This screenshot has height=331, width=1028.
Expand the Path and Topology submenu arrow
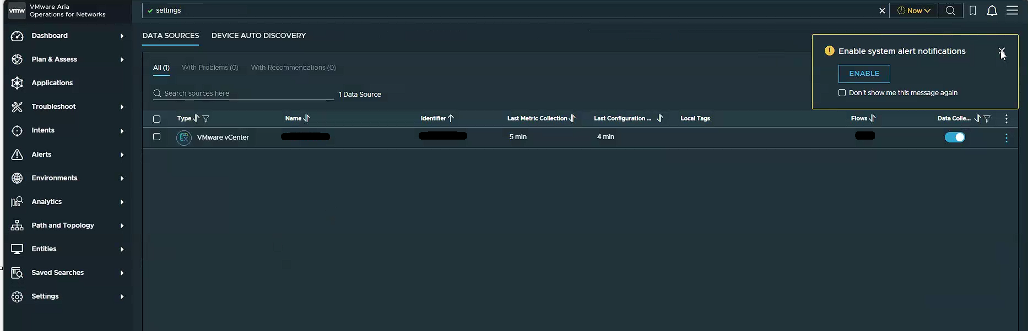(122, 226)
